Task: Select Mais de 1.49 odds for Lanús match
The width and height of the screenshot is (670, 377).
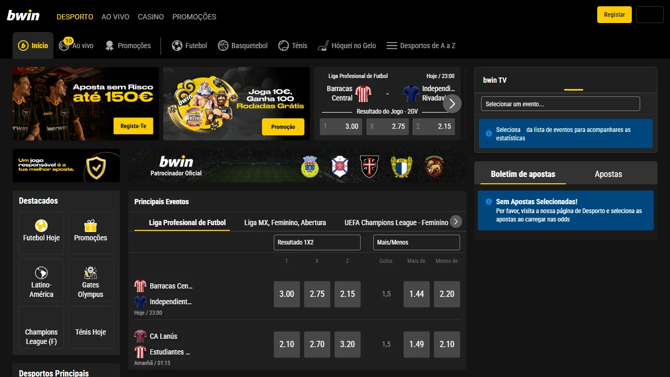Action: click(417, 345)
